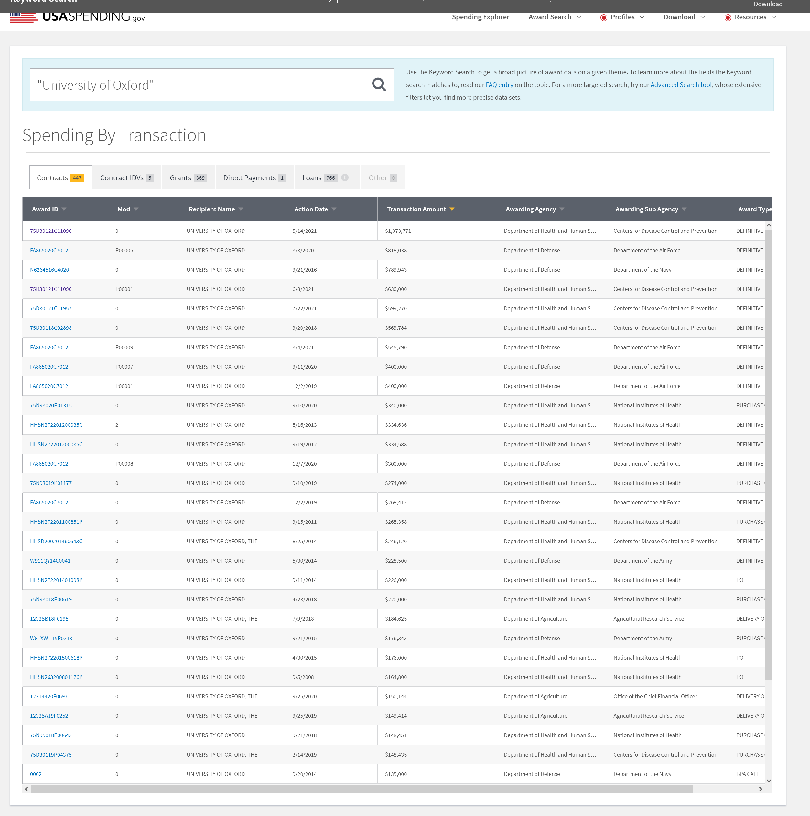Click the table's vertical scrollbar thumb
Viewport: 810px width, 816px height.
tap(769, 454)
